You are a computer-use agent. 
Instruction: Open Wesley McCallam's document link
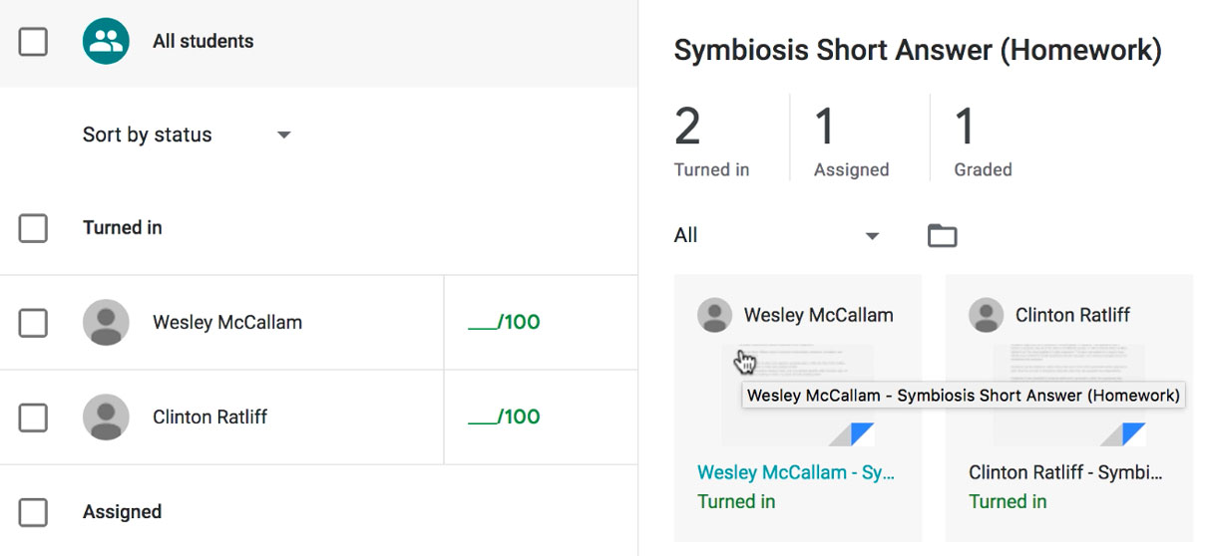tap(795, 472)
